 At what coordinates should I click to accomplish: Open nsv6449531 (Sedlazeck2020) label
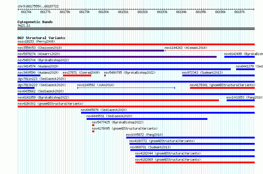click(x=109, y=116)
